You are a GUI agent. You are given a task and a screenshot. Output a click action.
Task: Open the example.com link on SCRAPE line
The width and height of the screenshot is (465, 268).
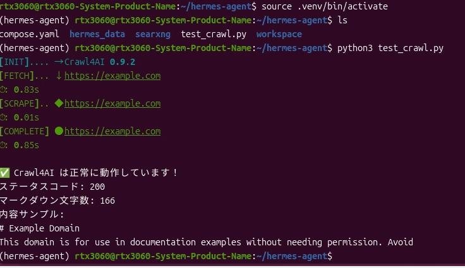tap(112, 103)
